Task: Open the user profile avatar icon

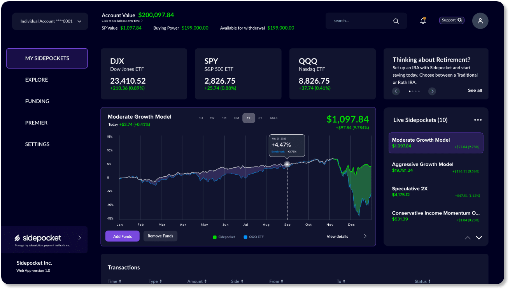Action: (x=480, y=21)
